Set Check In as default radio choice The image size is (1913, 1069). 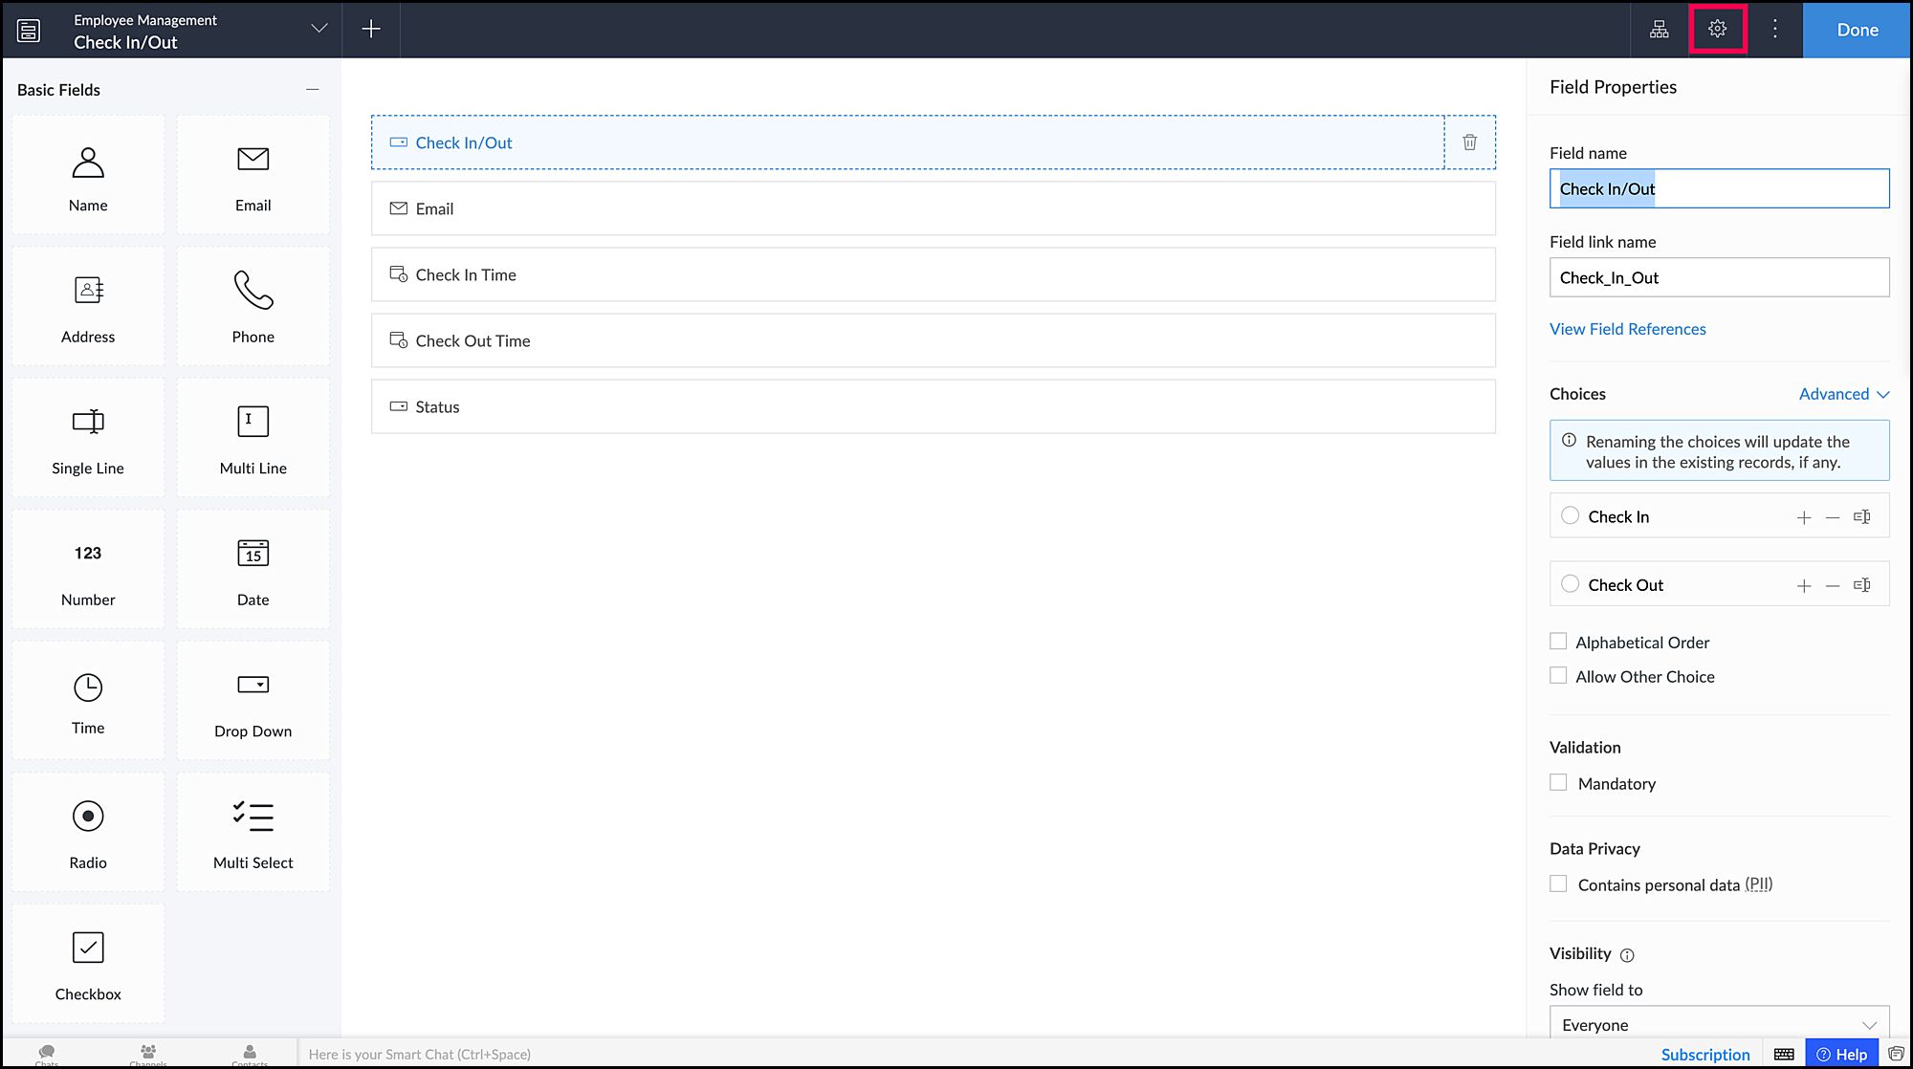pyautogui.click(x=1570, y=515)
